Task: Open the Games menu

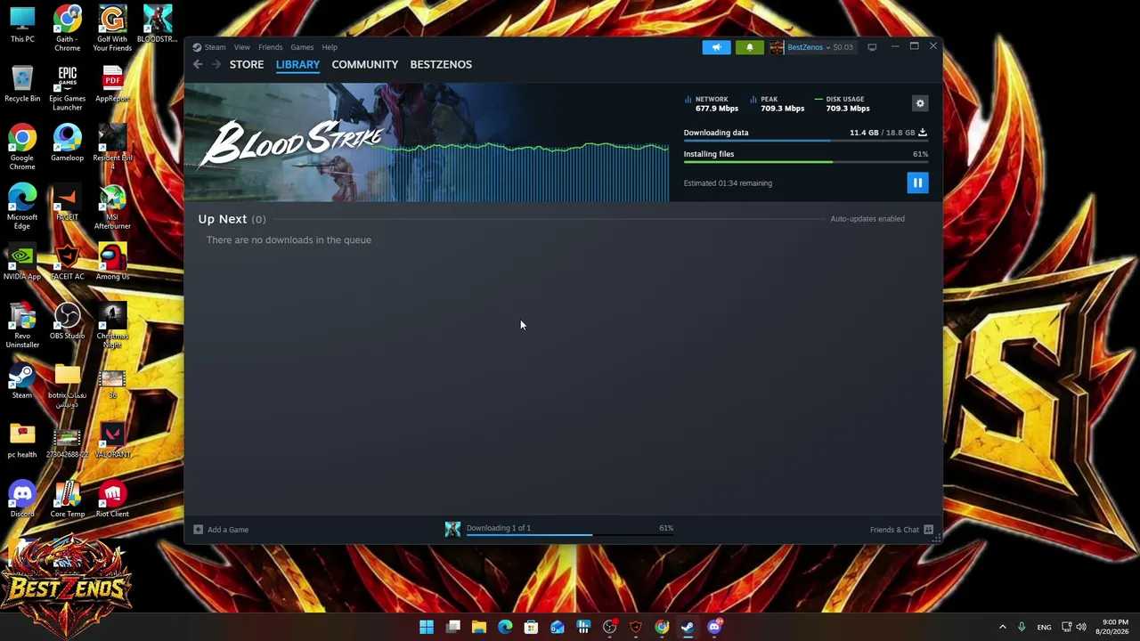Action: [302, 47]
